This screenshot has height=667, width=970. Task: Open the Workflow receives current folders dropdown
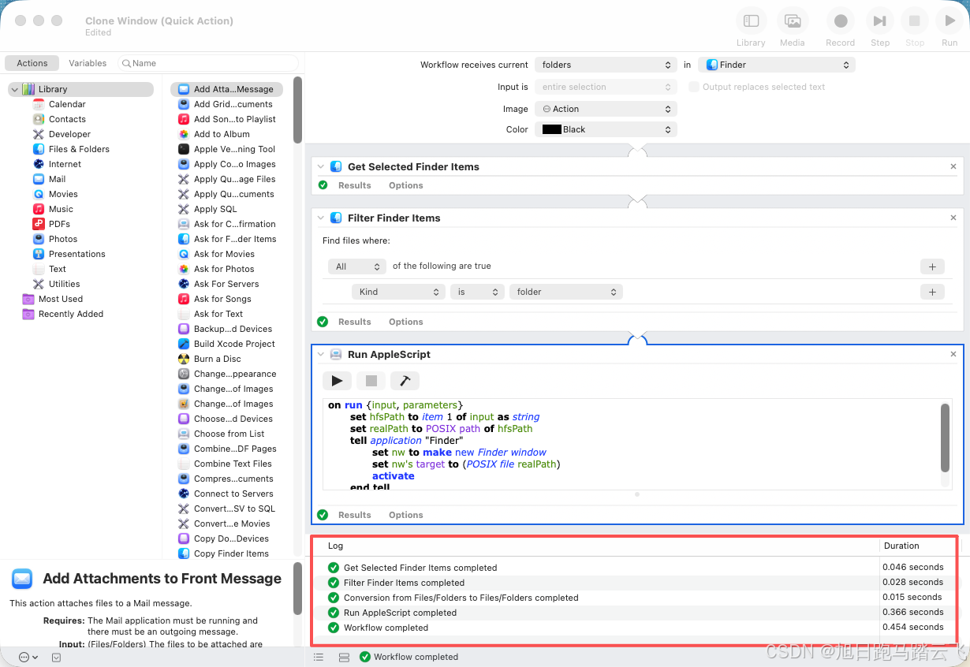[x=606, y=65]
